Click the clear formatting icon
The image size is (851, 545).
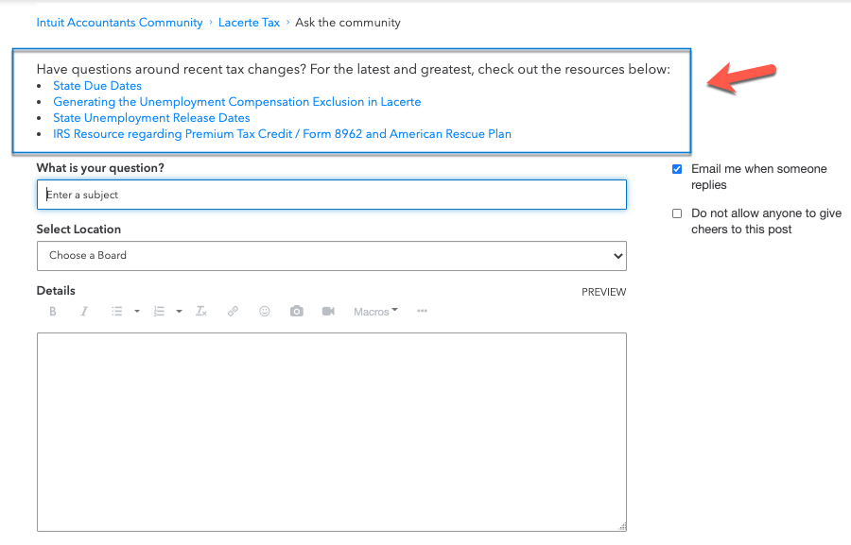coord(200,312)
